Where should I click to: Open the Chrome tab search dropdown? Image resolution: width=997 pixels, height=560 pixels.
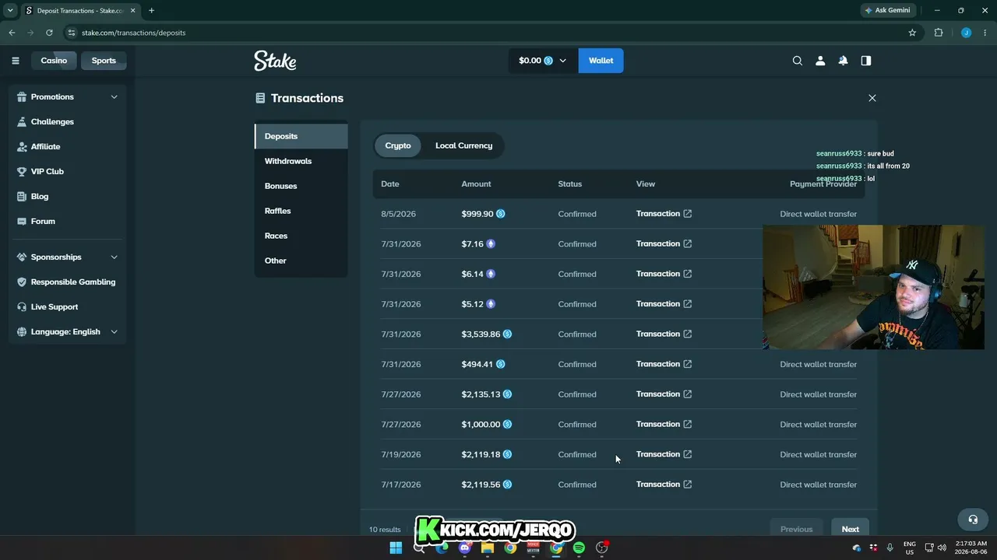(10, 10)
